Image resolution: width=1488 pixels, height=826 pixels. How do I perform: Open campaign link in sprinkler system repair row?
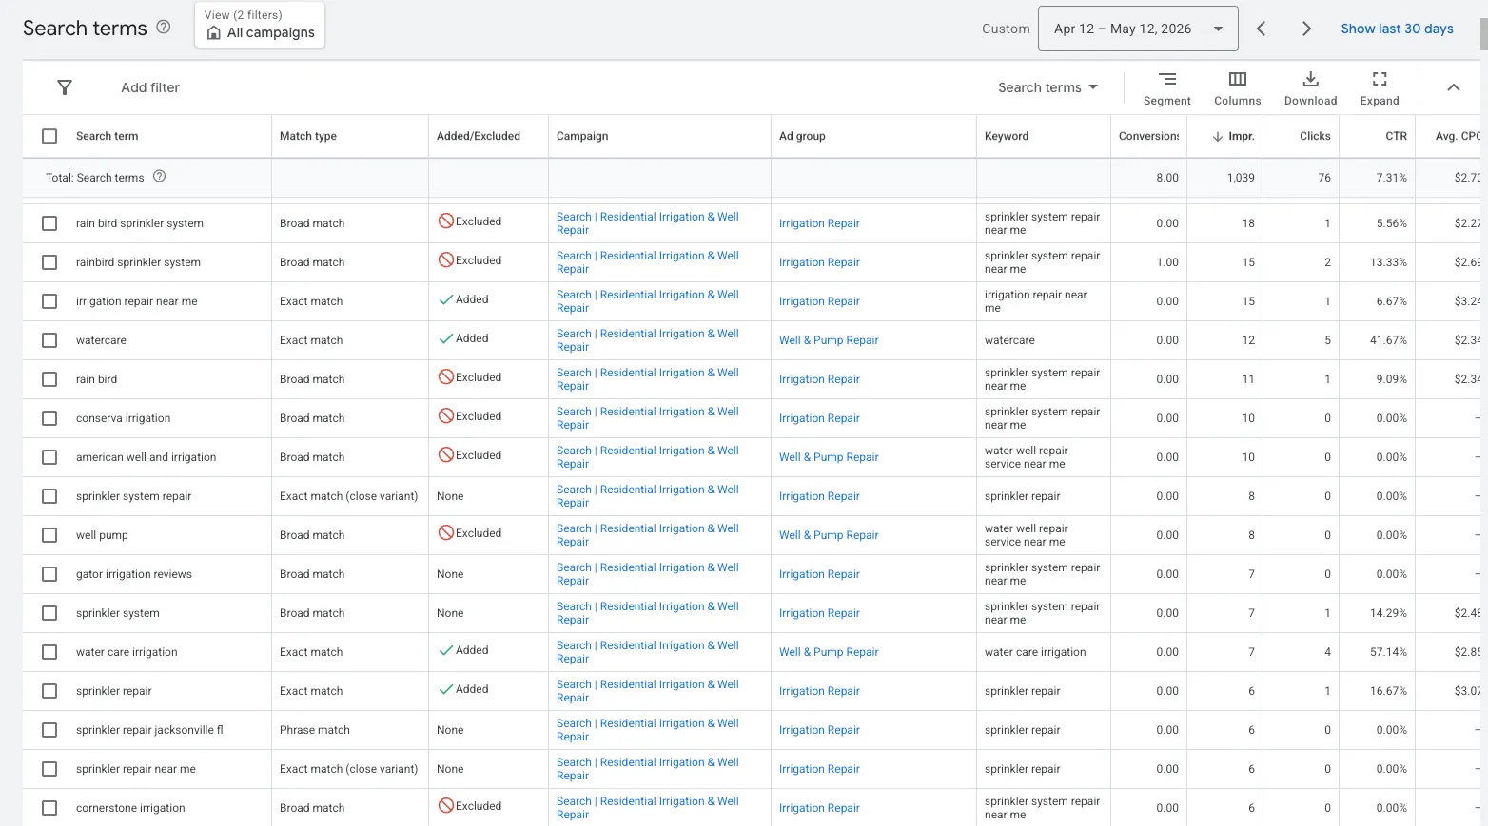click(648, 496)
